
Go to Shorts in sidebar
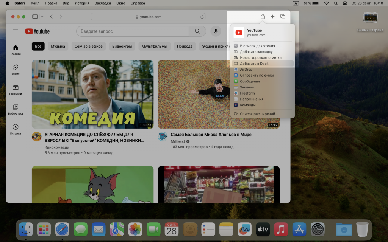16,69
